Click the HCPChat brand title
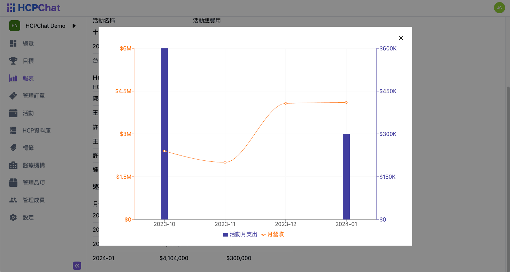The width and height of the screenshot is (510, 272). click(x=39, y=8)
